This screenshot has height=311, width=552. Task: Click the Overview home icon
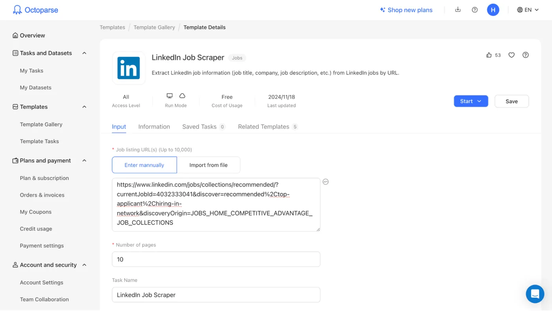pos(15,36)
